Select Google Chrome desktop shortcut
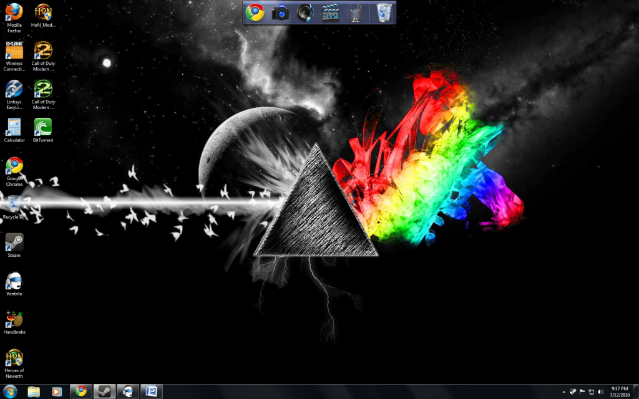639x399 pixels. click(14, 172)
